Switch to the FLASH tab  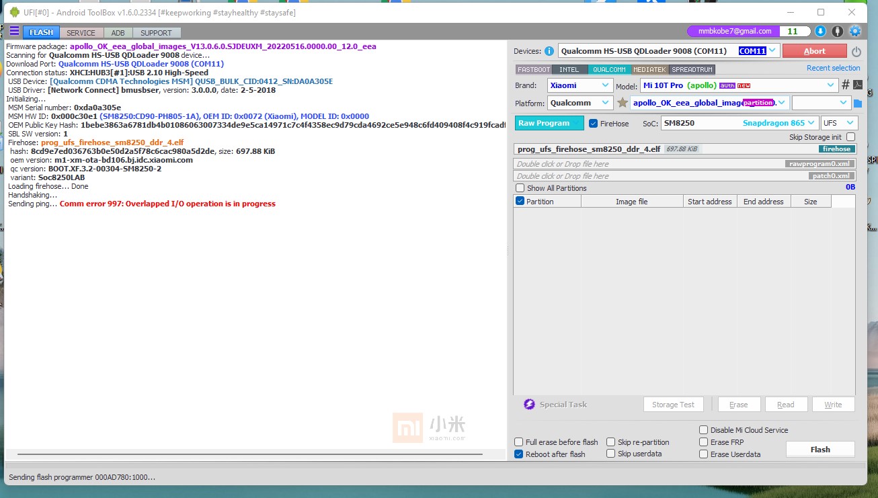(41, 32)
